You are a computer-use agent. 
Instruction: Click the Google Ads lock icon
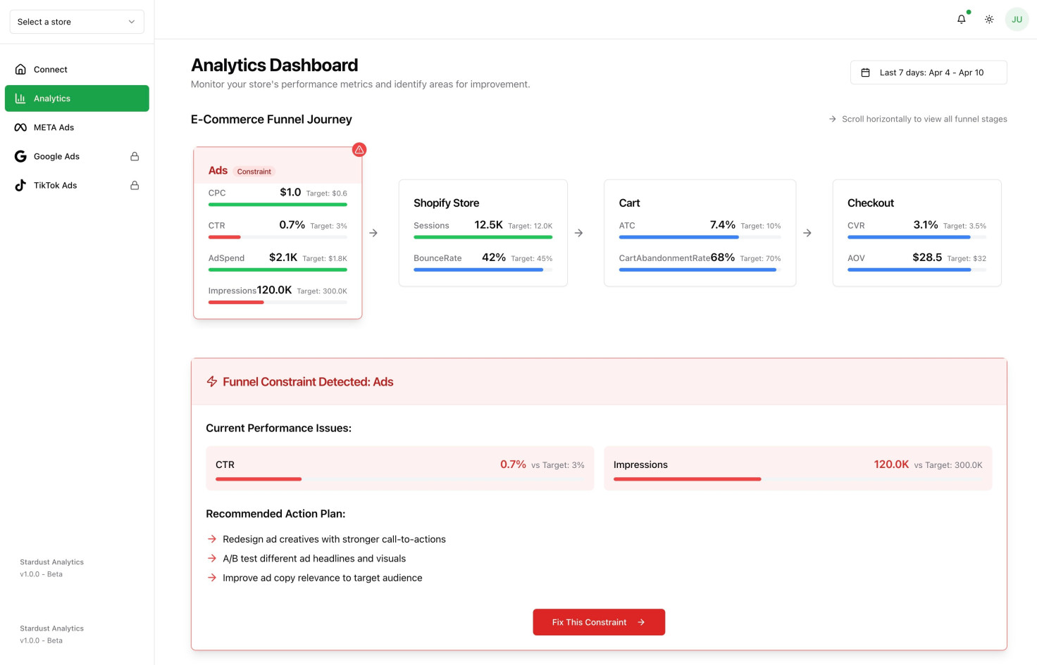135,156
